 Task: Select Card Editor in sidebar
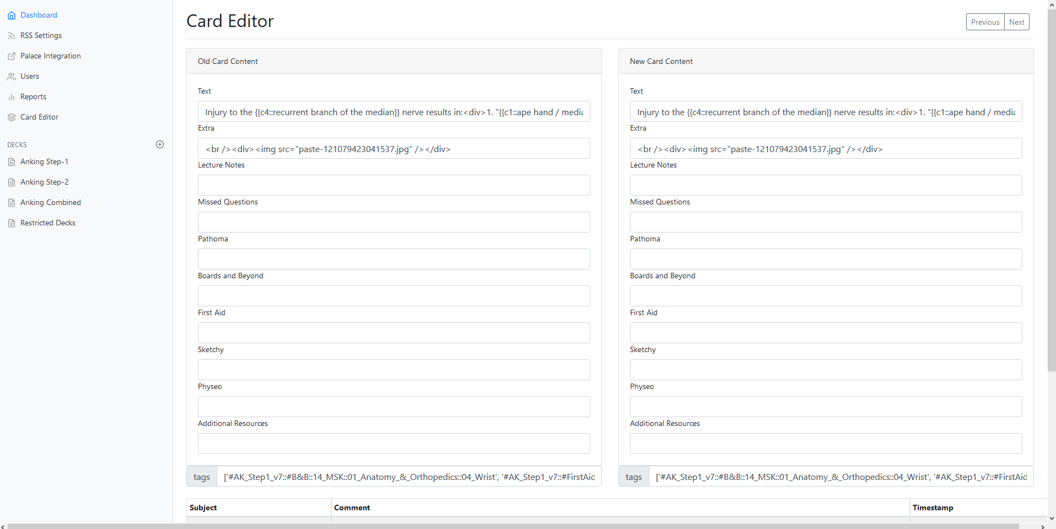click(x=39, y=117)
